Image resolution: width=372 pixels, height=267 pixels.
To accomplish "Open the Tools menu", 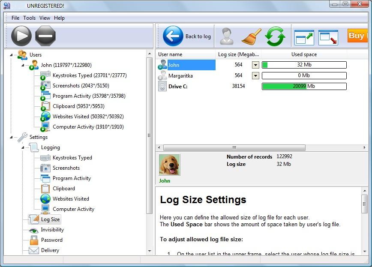I will (x=30, y=18).
